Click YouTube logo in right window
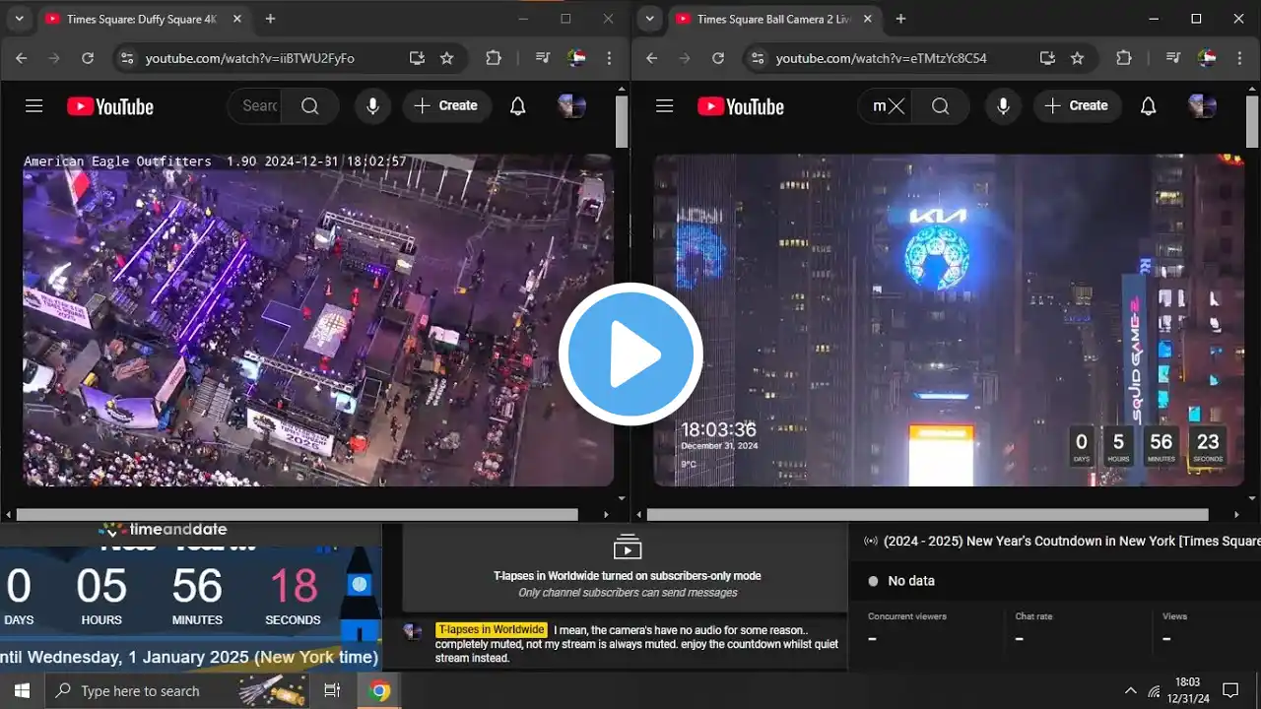 741,106
